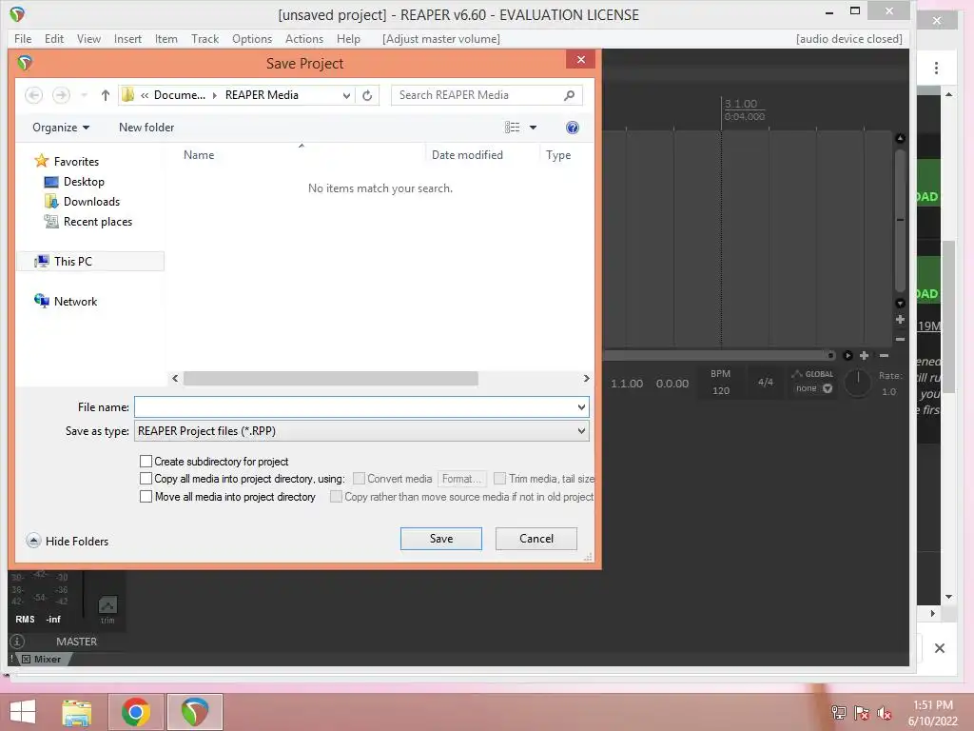Click REAPER timeline zoom in plus icon
974x731 pixels.
pos(864,356)
